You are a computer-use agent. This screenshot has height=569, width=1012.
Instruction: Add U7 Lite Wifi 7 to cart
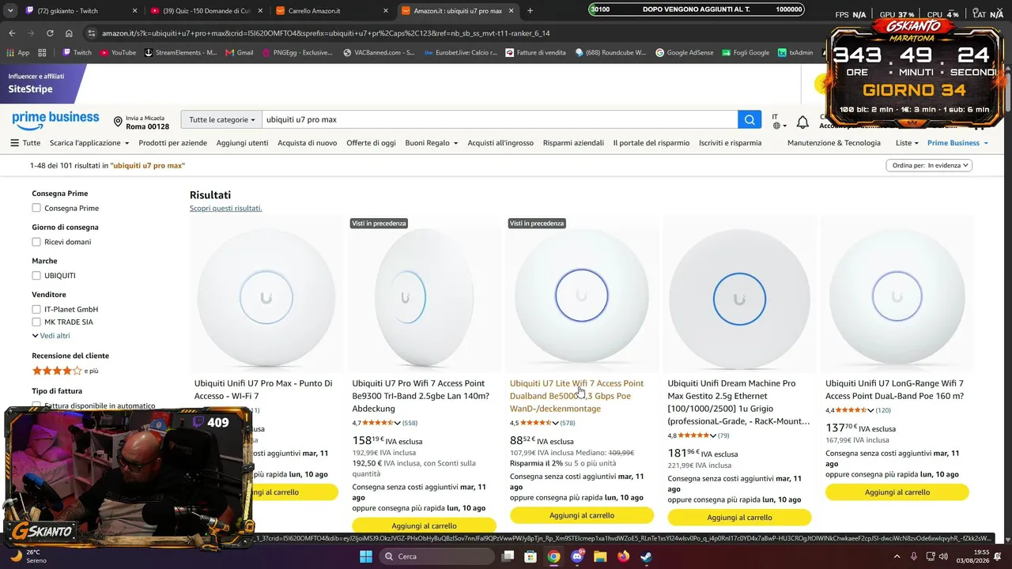tap(582, 515)
